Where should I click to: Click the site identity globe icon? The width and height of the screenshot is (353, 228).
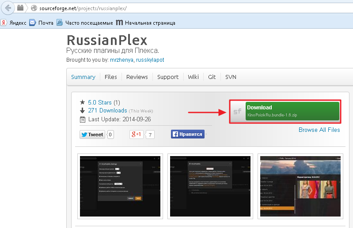34,8
